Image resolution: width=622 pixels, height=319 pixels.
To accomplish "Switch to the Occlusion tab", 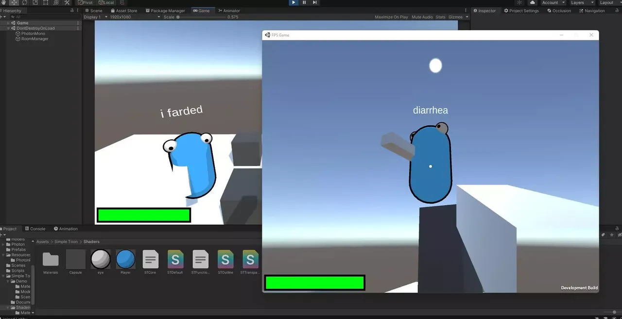I will (559, 11).
